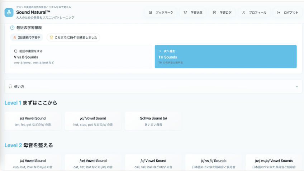Click the 2日連続で学習中 streak badge
This screenshot has width=304, height=171.
pos(27,38)
